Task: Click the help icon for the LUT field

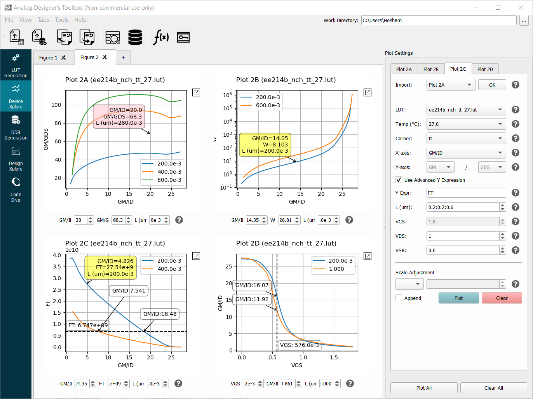Action: point(516,110)
